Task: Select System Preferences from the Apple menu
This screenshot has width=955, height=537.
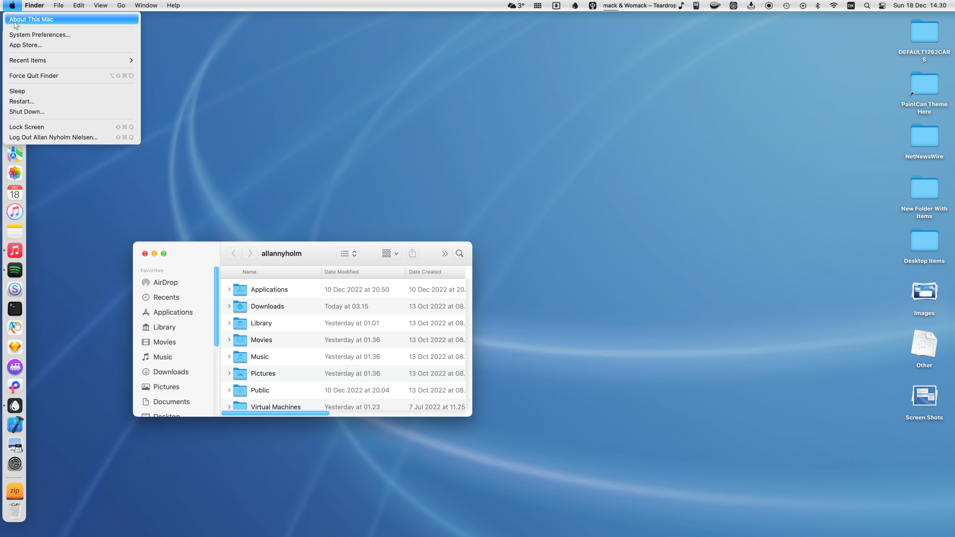Action: click(x=40, y=35)
